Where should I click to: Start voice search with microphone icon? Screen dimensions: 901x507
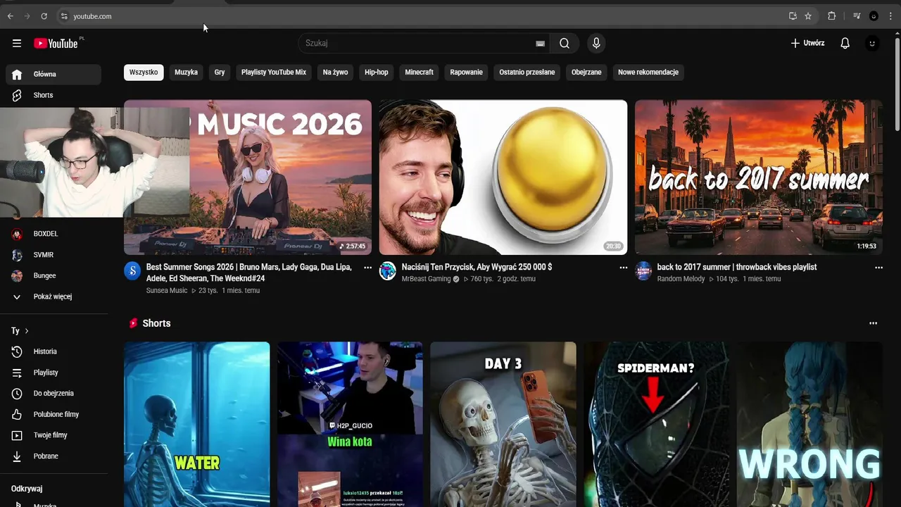click(x=596, y=43)
